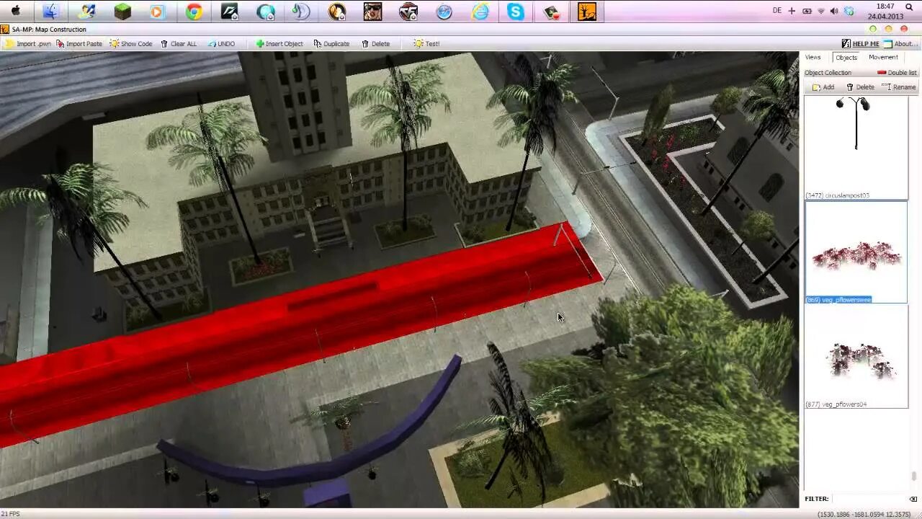Screen dimensions: 922x519
Task: Click Delete in Object Collection panel
Action: pyautogui.click(x=860, y=87)
